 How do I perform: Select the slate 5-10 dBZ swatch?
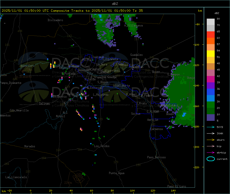(x=211, y=118)
